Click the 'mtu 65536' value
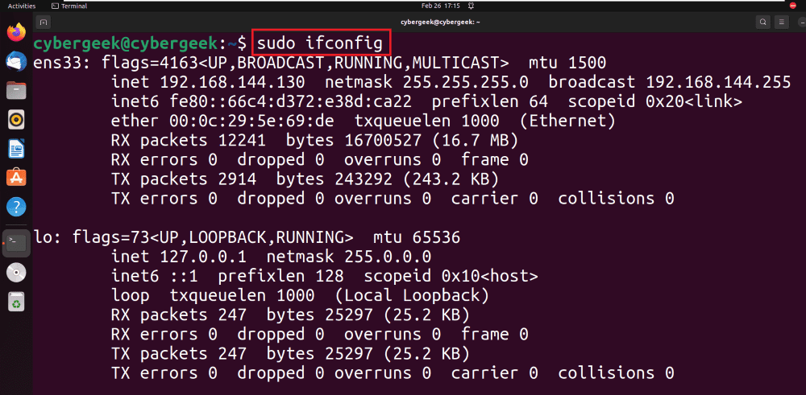Viewport: 806px width, 395px height. click(417, 237)
